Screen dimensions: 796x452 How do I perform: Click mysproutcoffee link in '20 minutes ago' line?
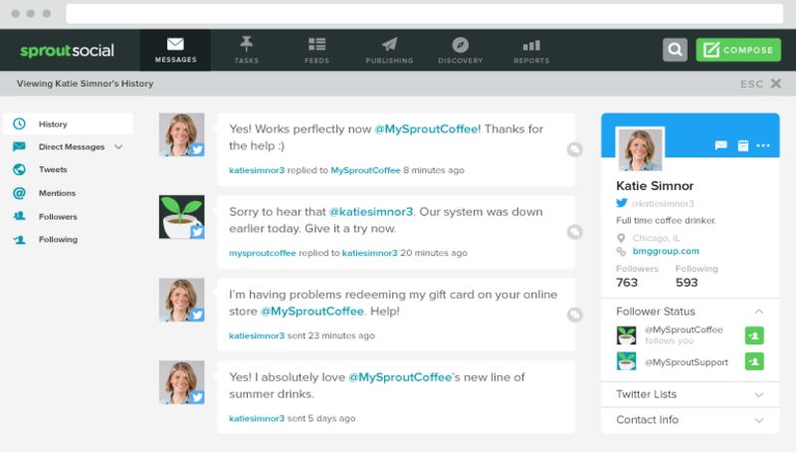263,253
